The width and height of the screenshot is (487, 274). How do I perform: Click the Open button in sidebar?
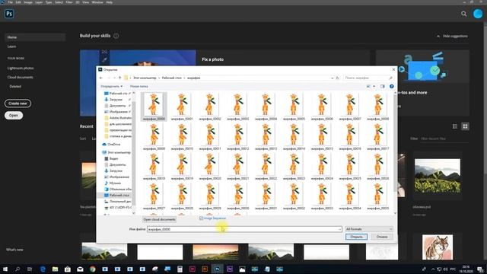coord(14,115)
